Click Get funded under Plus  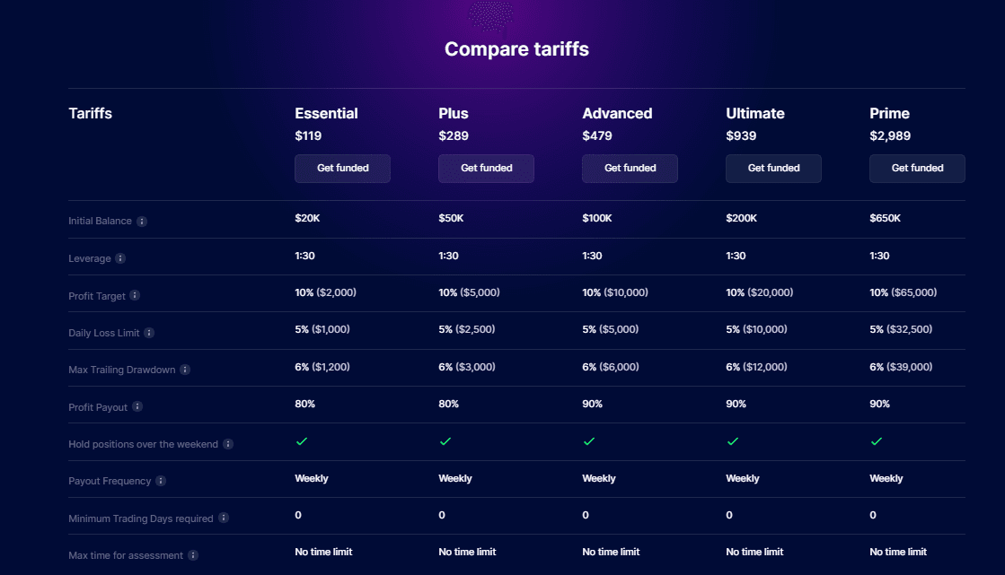[x=486, y=168]
